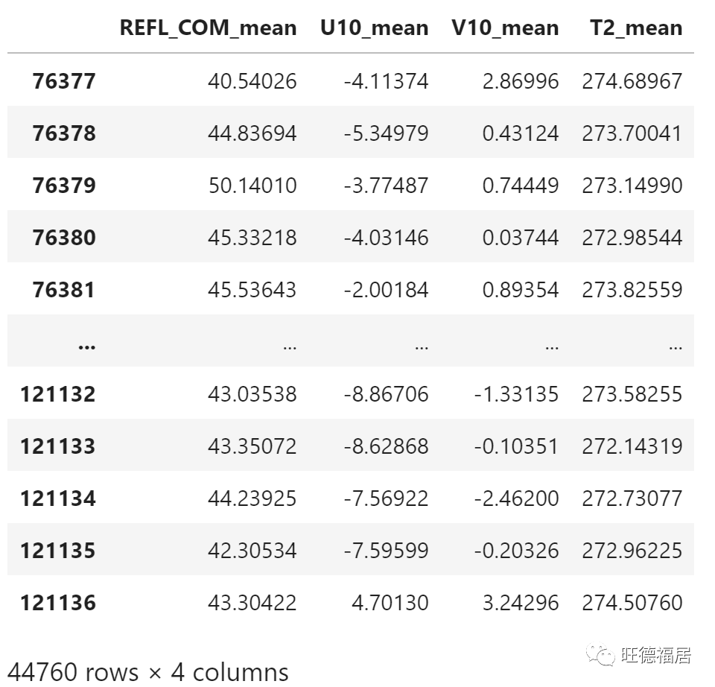Select row index 76381
Viewport: 715px width, 687px height.
click(64, 289)
